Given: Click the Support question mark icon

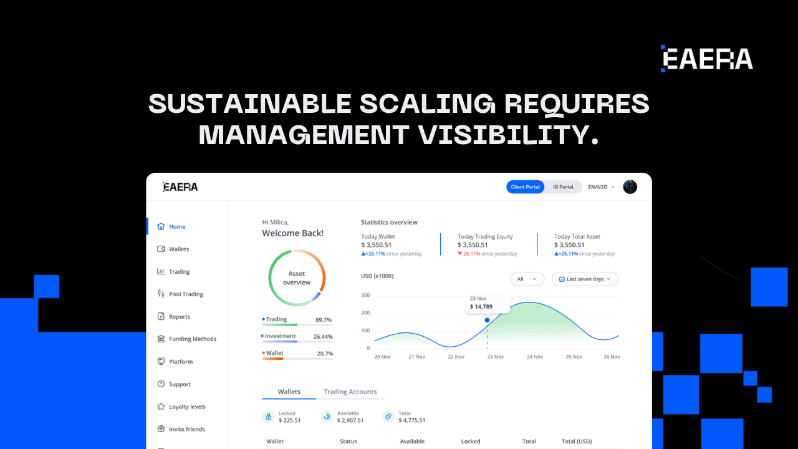Looking at the screenshot, I should pos(161,384).
